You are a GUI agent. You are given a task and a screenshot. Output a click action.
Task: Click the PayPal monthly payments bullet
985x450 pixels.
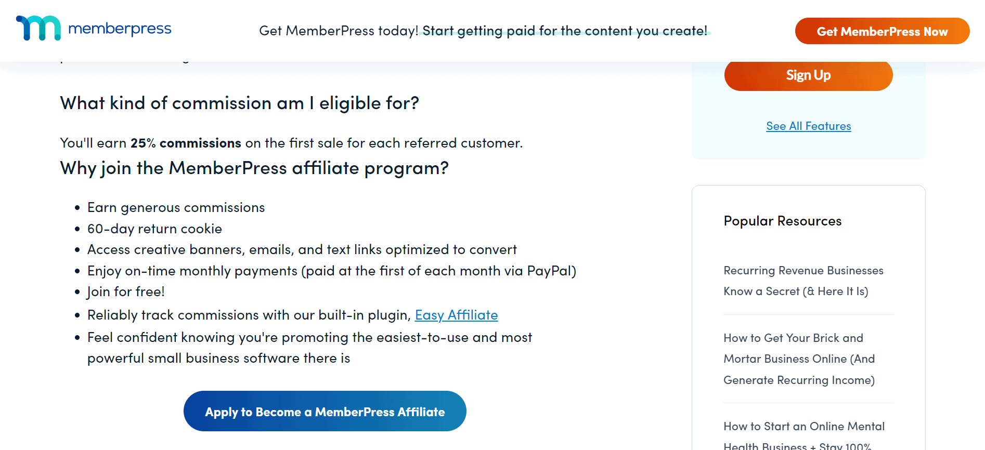(x=331, y=271)
